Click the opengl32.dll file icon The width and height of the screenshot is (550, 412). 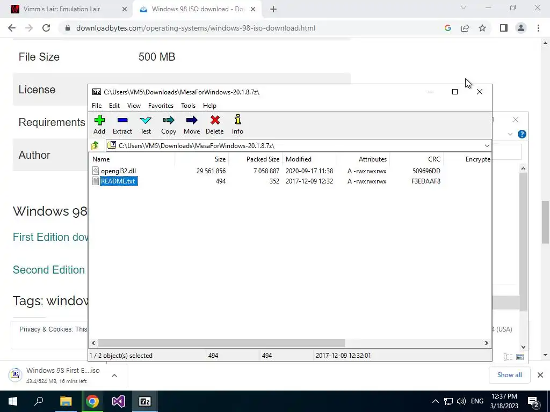[x=96, y=171]
